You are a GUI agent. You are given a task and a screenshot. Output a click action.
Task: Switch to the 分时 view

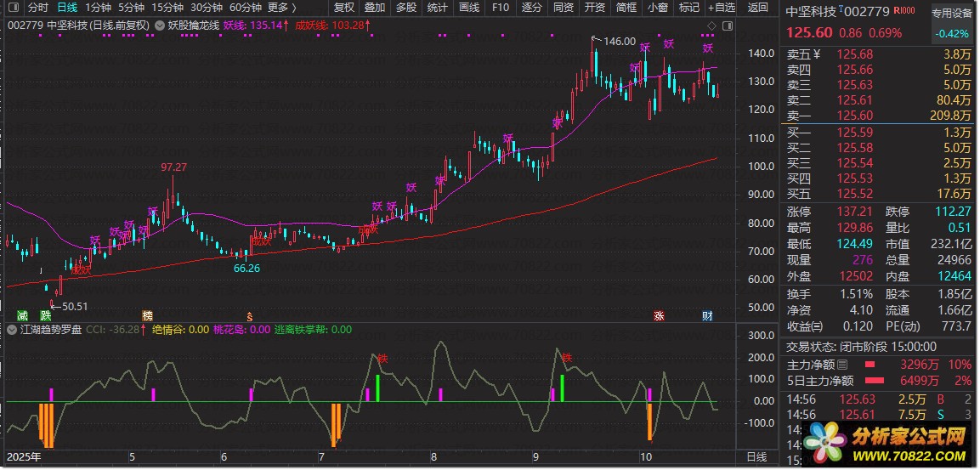(x=38, y=8)
